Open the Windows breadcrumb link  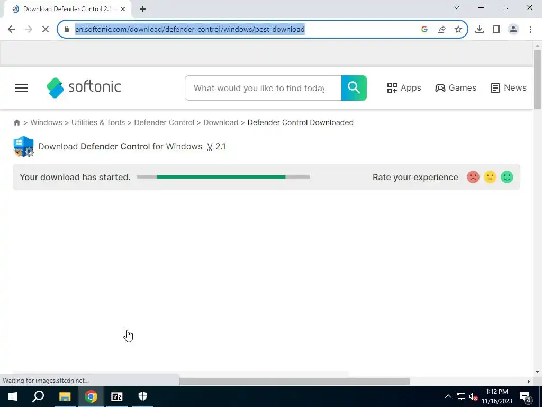47,122
